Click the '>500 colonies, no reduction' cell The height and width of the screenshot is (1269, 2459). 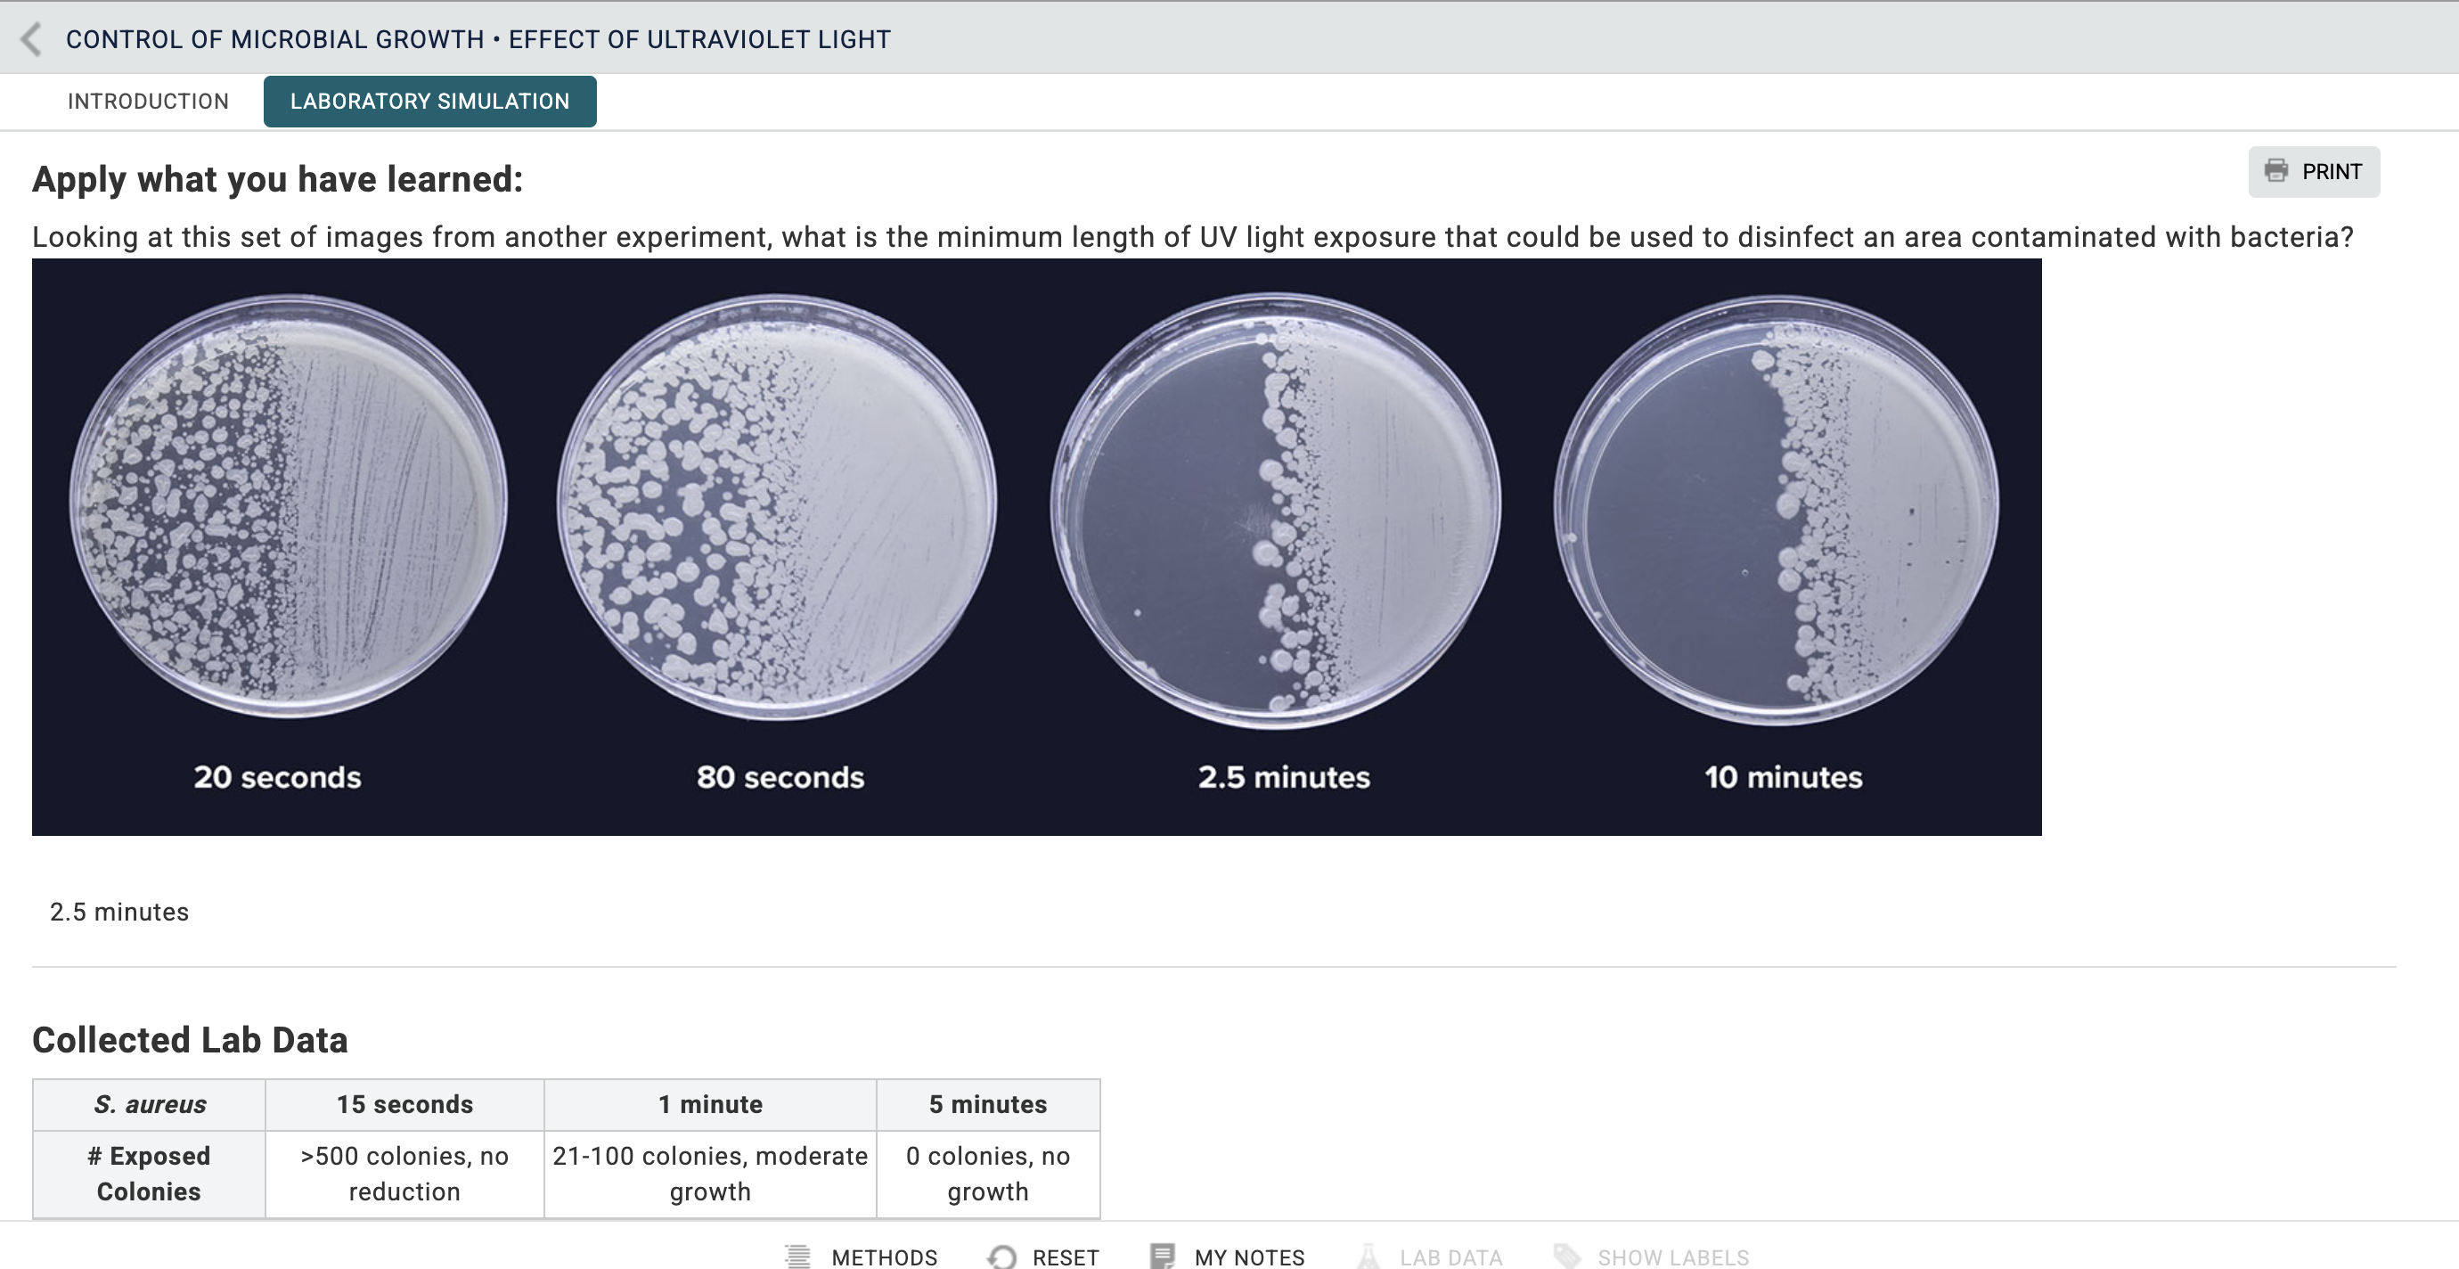[x=404, y=1174]
